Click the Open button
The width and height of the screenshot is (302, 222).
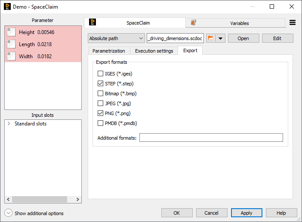coord(243,38)
